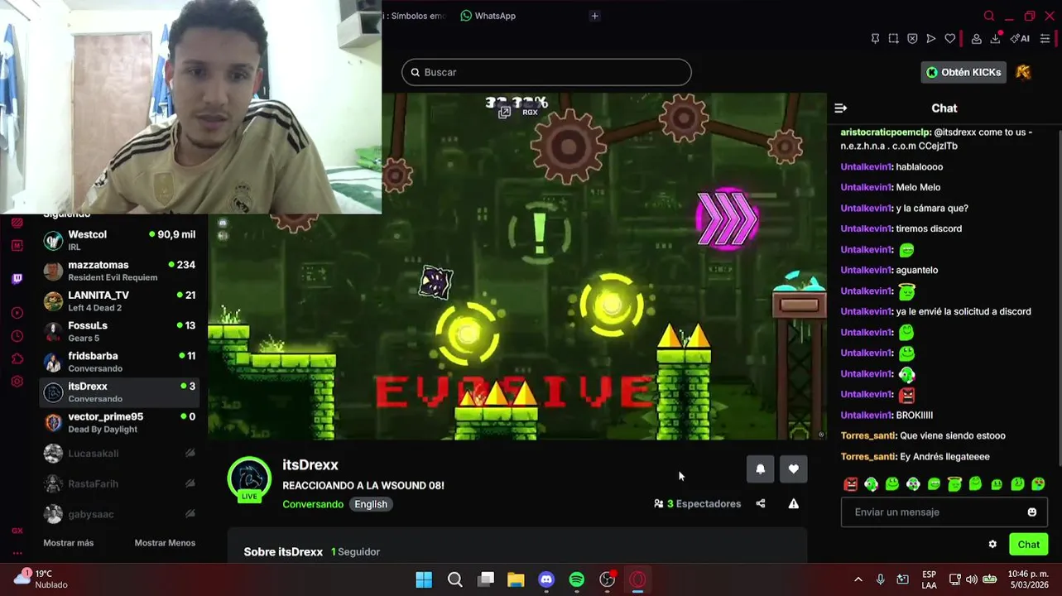The width and height of the screenshot is (1062, 596).
Task: Focus the Buscar search field
Action: [x=546, y=72]
